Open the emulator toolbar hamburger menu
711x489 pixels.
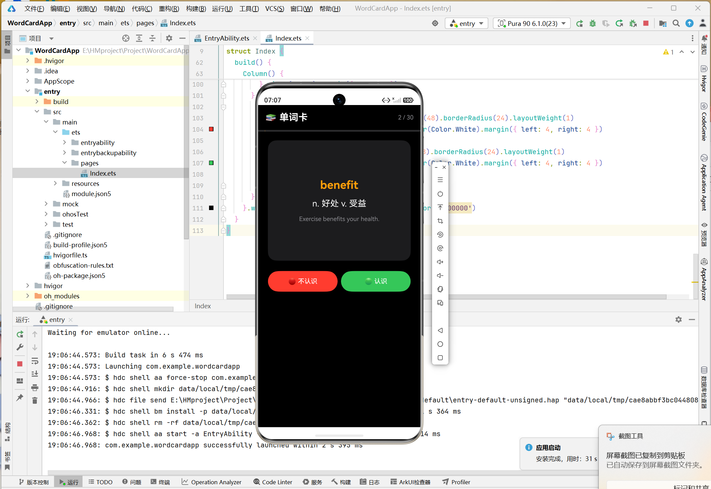(440, 180)
